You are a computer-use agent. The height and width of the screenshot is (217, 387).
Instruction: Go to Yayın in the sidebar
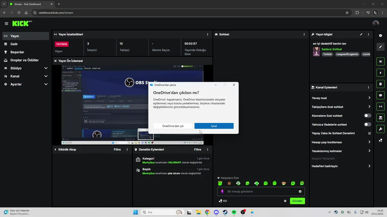pos(26,36)
